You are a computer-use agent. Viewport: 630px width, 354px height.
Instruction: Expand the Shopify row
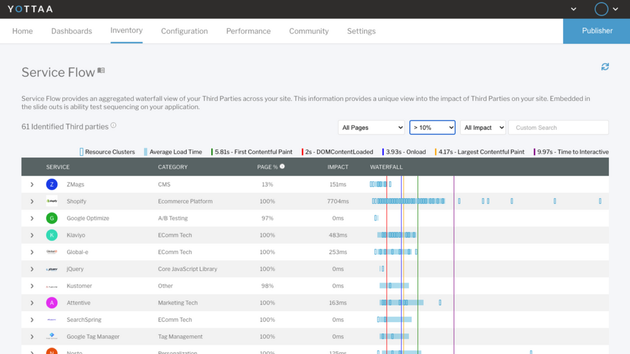pyautogui.click(x=32, y=201)
